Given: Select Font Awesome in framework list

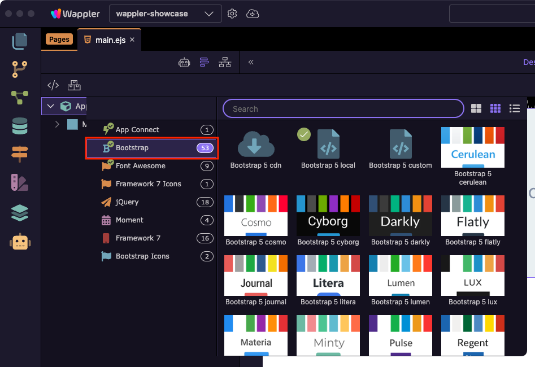Looking at the screenshot, I should [141, 166].
